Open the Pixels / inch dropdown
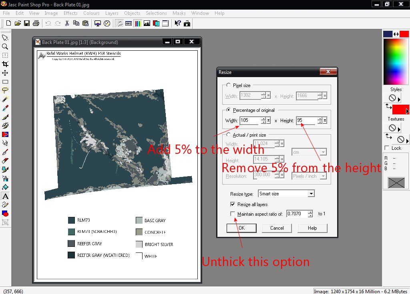Viewport: 410px width, 294px height. [323, 176]
